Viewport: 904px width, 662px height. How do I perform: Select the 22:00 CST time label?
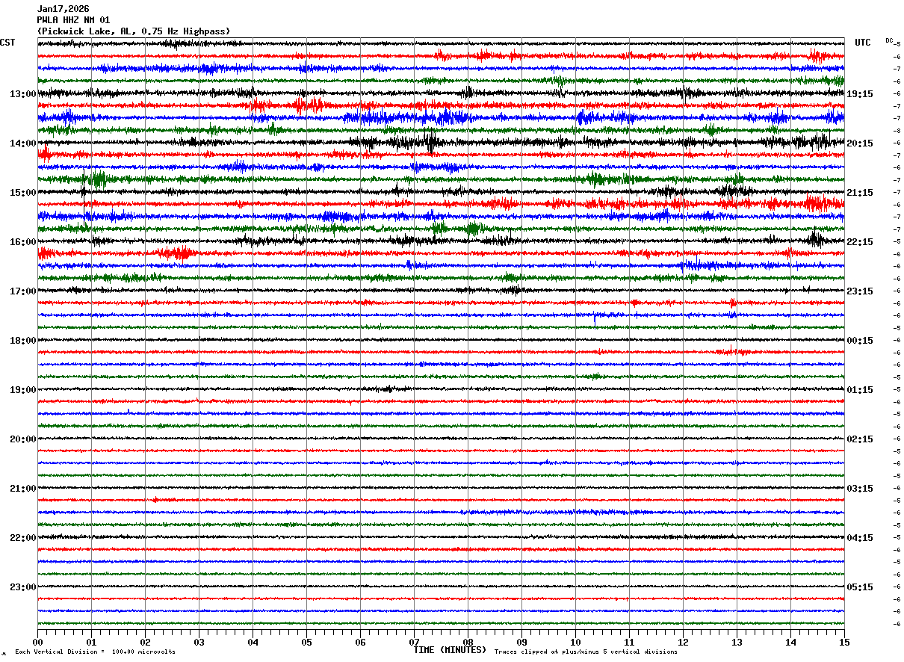click(22, 538)
